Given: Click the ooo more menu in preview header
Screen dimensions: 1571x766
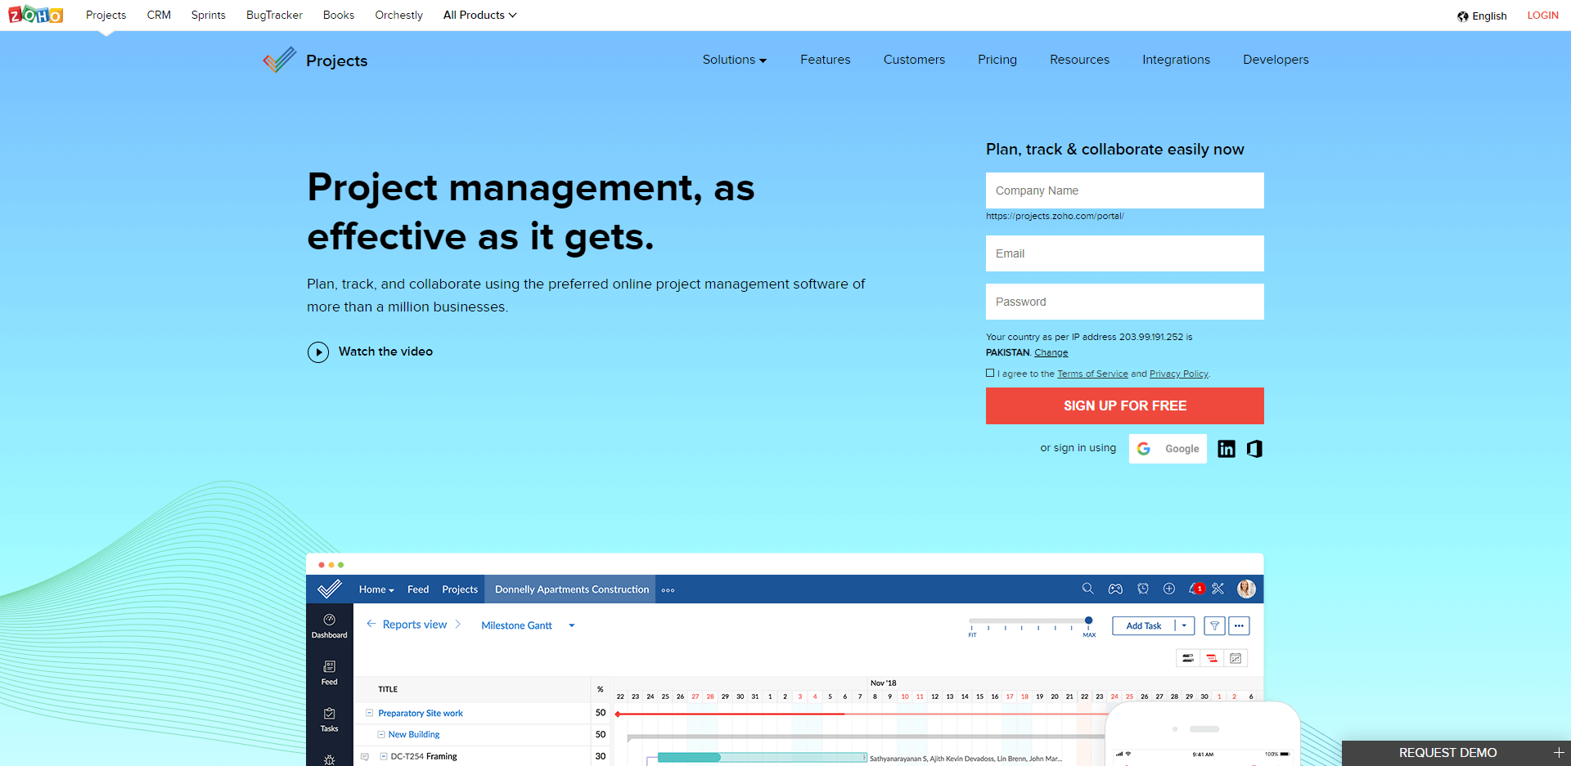Looking at the screenshot, I should (668, 590).
